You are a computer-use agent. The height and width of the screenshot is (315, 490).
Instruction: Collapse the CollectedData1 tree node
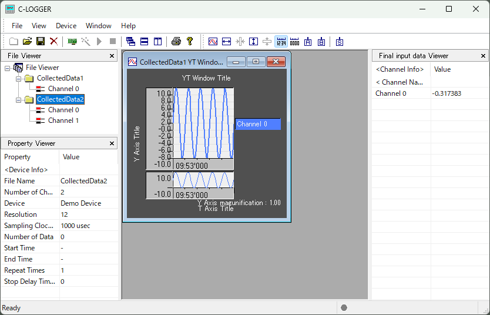[x=18, y=78]
